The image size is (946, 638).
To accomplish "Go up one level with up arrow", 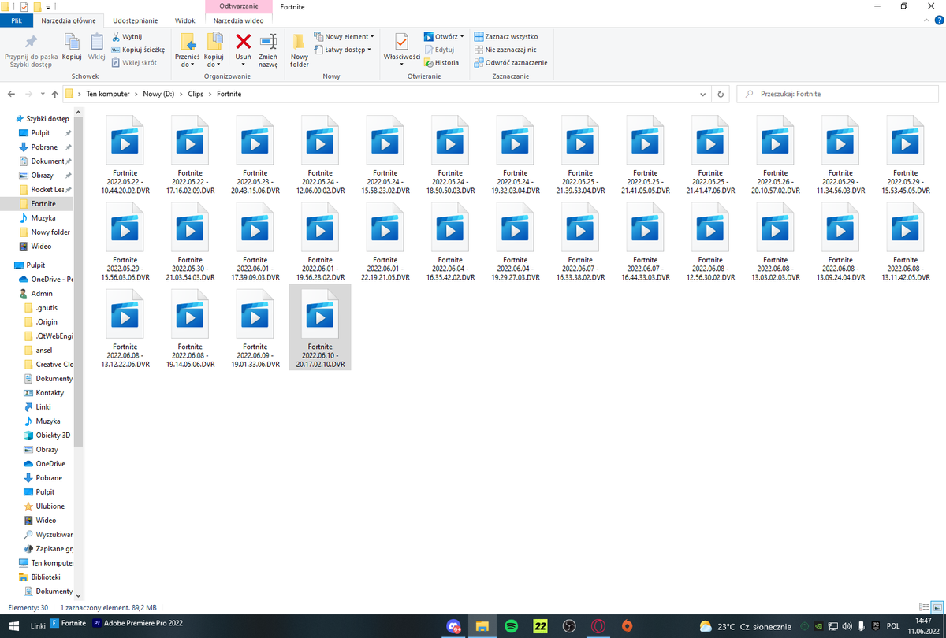I will click(x=54, y=94).
